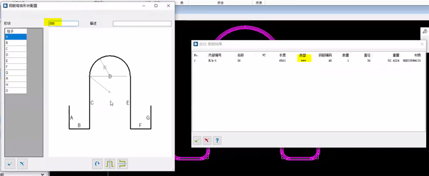Click label G on the shape diagram
Image resolution: width=429 pixels, height=176 pixels.
148,118
